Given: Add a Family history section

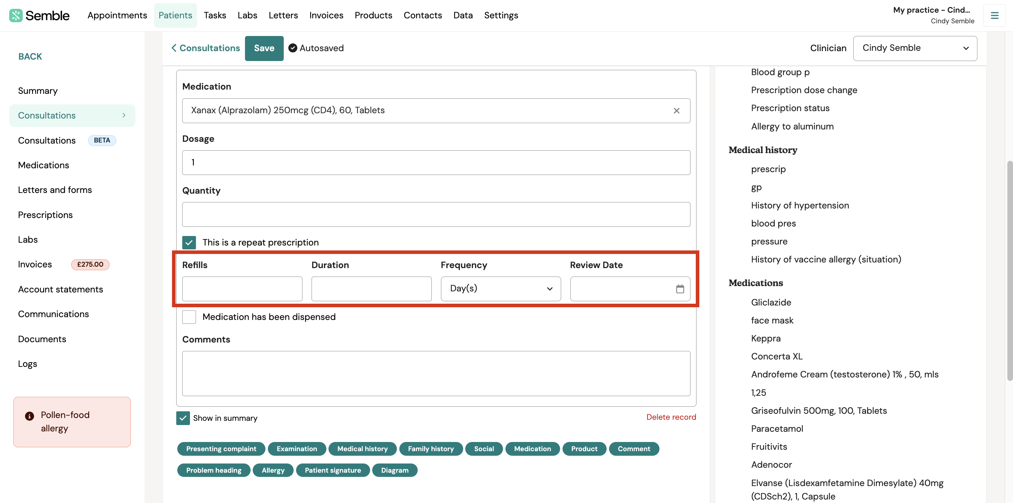Looking at the screenshot, I should pyautogui.click(x=431, y=449).
